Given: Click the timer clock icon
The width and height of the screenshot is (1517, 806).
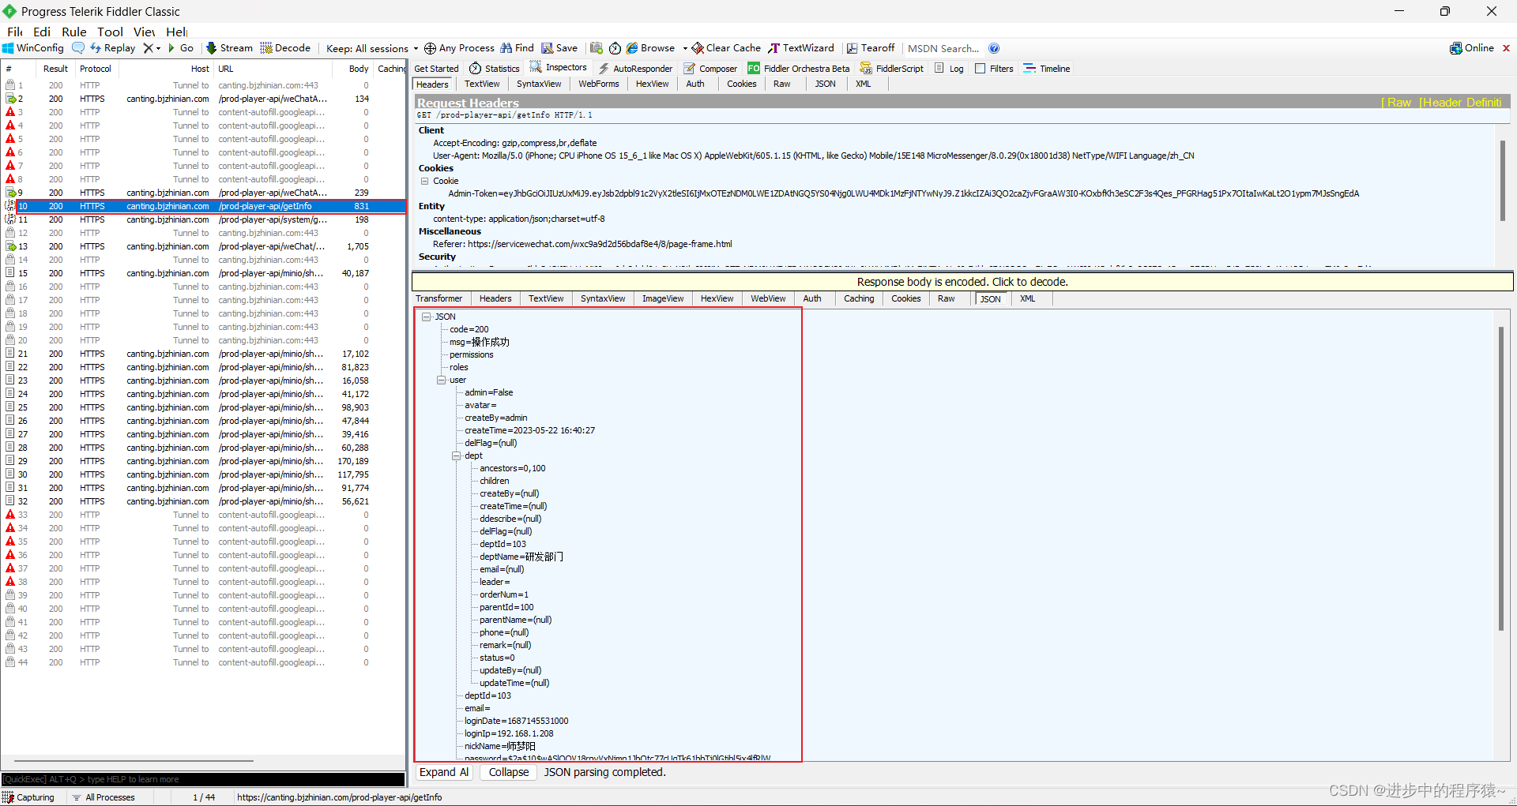Looking at the screenshot, I should click(615, 48).
